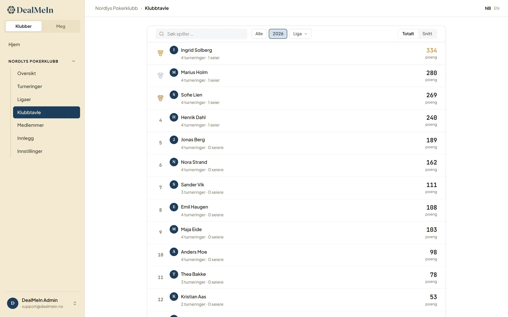
Task: Open Henrik Dahl's player name
Action: pos(193,117)
